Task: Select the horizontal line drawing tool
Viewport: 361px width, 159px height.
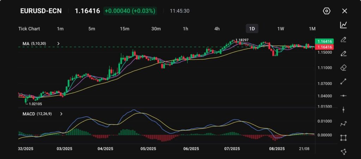Action: [x=343, y=96]
